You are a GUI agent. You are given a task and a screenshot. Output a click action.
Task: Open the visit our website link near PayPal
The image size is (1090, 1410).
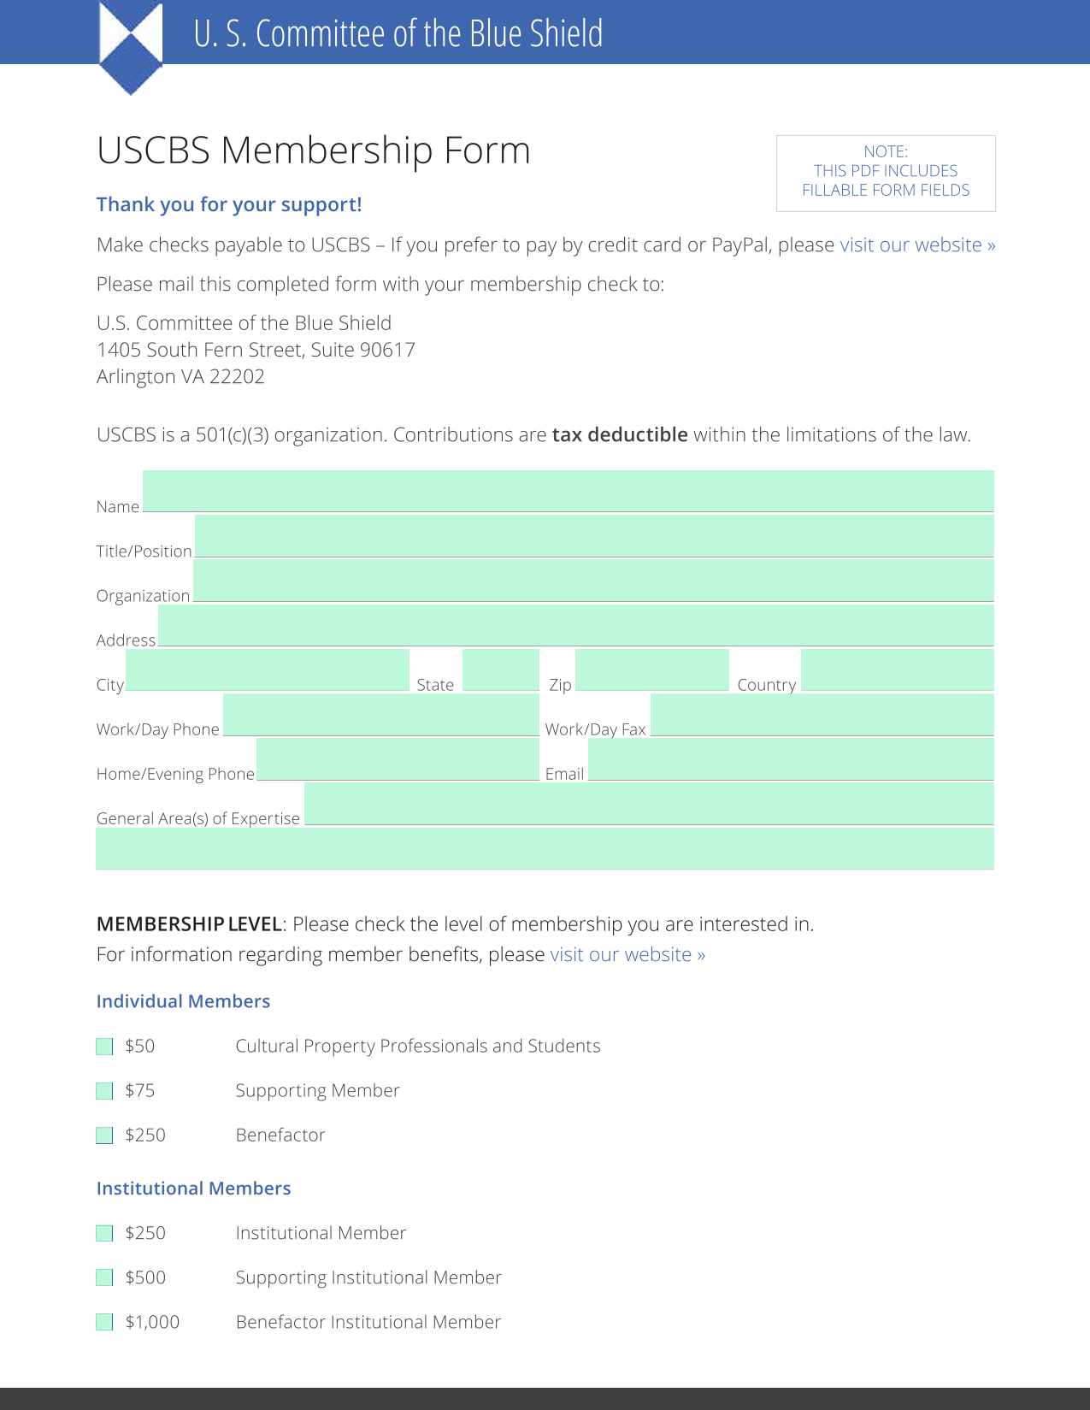[x=917, y=245]
